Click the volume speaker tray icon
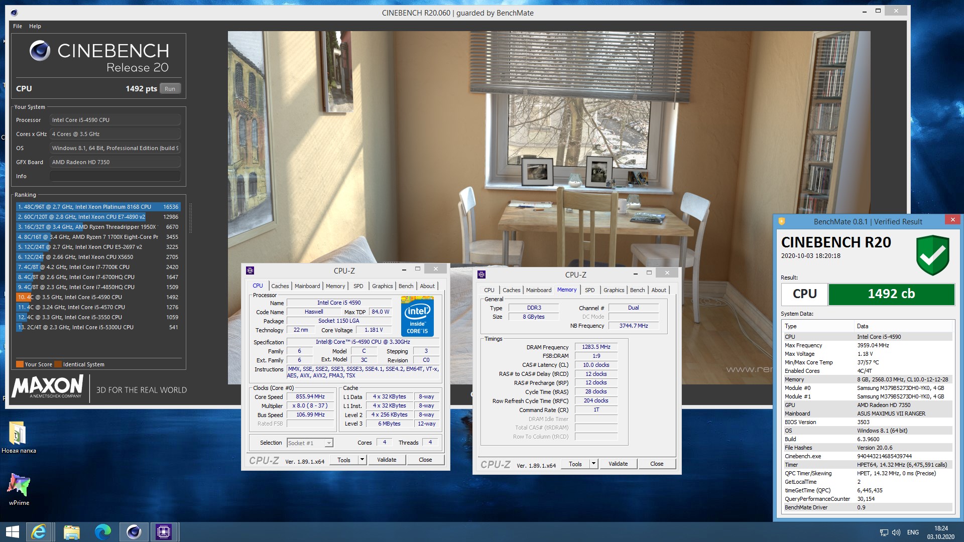 [x=896, y=532]
